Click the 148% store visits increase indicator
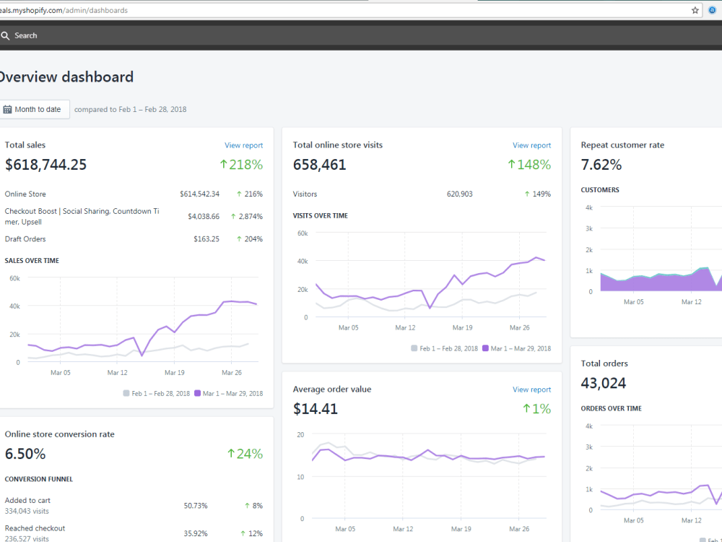 pos(529,165)
